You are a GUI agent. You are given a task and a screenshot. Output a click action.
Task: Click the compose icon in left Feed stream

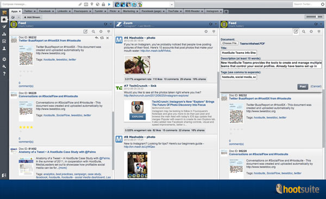point(85,31)
